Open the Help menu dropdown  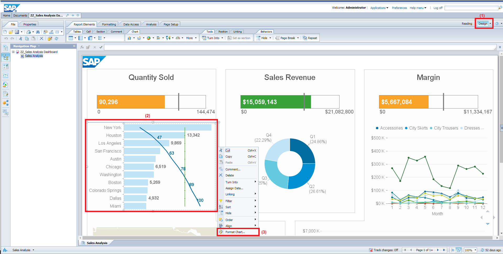[x=418, y=8]
